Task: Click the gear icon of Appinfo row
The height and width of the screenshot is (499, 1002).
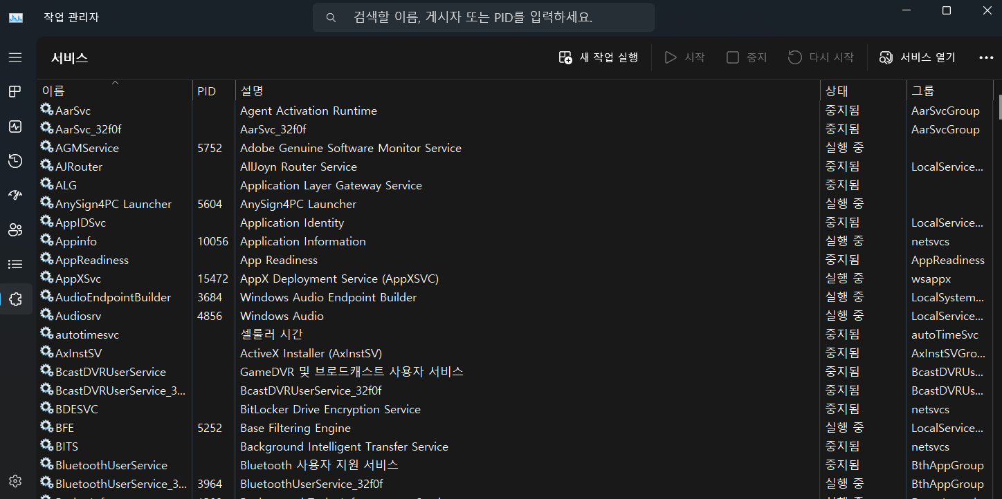Action: 46,241
